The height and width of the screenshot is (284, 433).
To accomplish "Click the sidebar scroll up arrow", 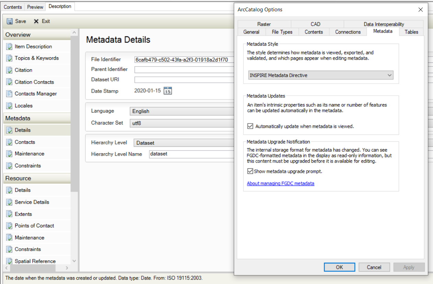I will pyautogui.click(x=74, y=32).
